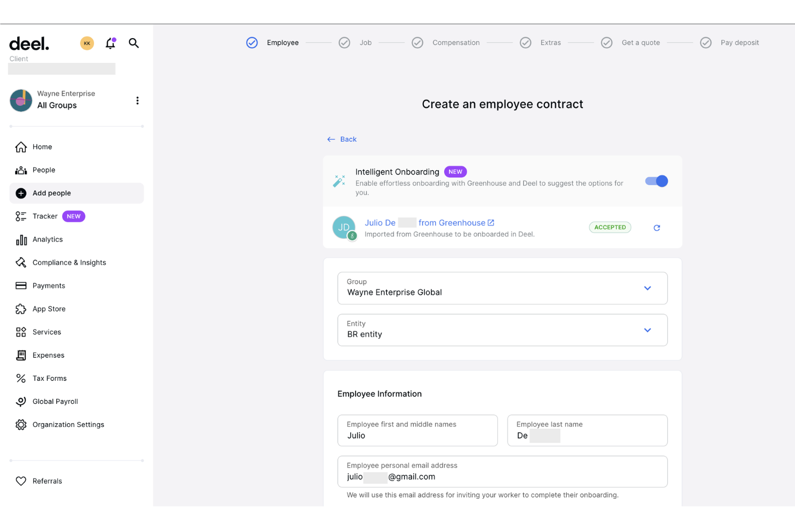Image resolution: width=795 pixels, height=530 pixels.
Task: Open the People section
Action: [x=44, y=170]
